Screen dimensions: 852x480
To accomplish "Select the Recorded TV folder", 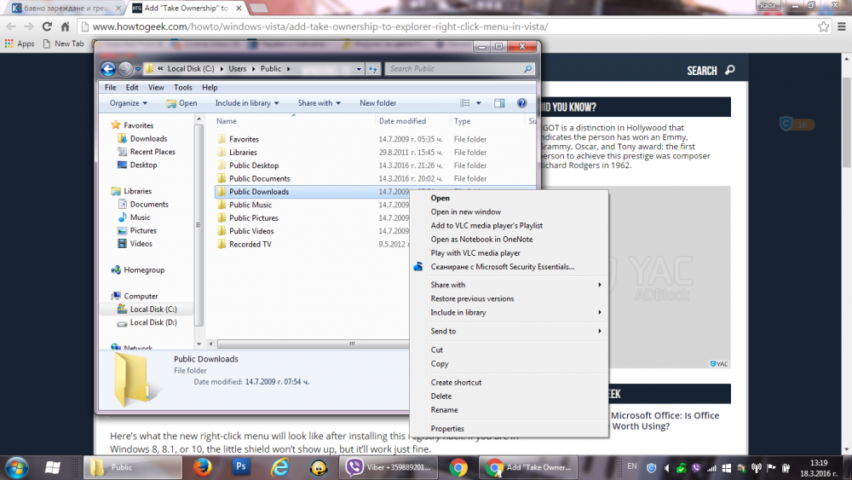I will coord(250,245).
